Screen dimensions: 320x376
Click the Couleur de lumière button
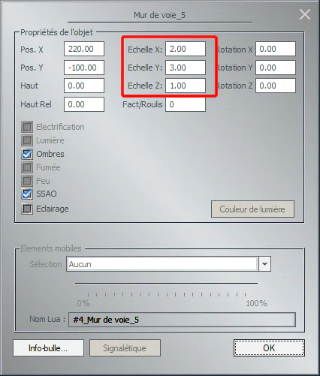252,209
